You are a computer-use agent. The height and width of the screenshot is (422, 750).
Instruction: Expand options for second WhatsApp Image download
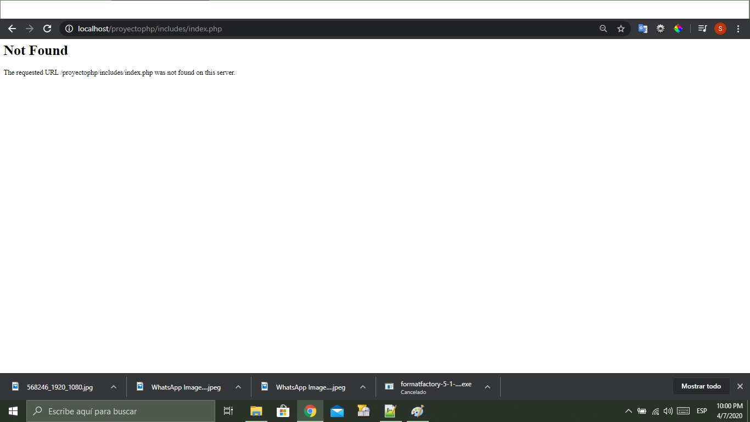(x=363, y=387)
